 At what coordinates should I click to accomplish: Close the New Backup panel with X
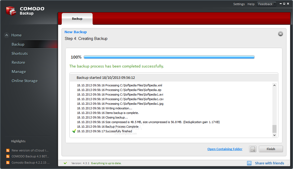[280, 34]
